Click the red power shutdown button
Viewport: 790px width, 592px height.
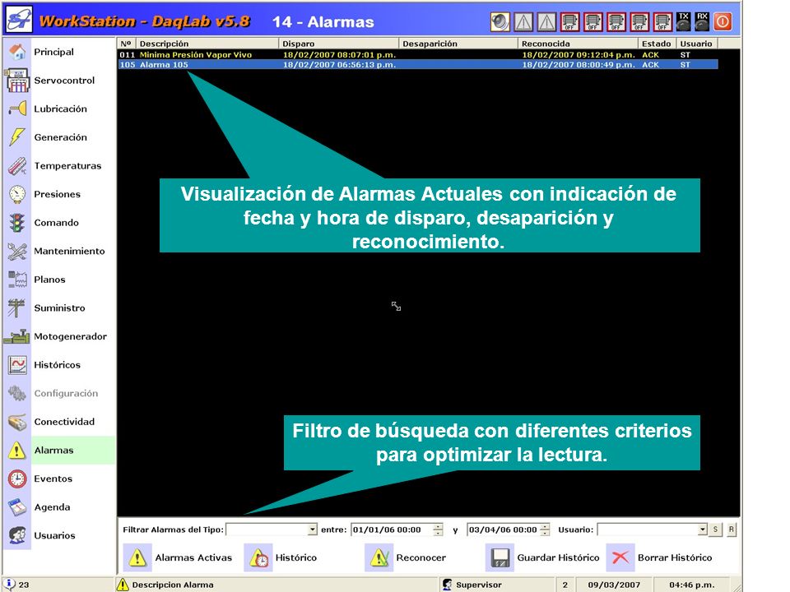click(723, 21)
